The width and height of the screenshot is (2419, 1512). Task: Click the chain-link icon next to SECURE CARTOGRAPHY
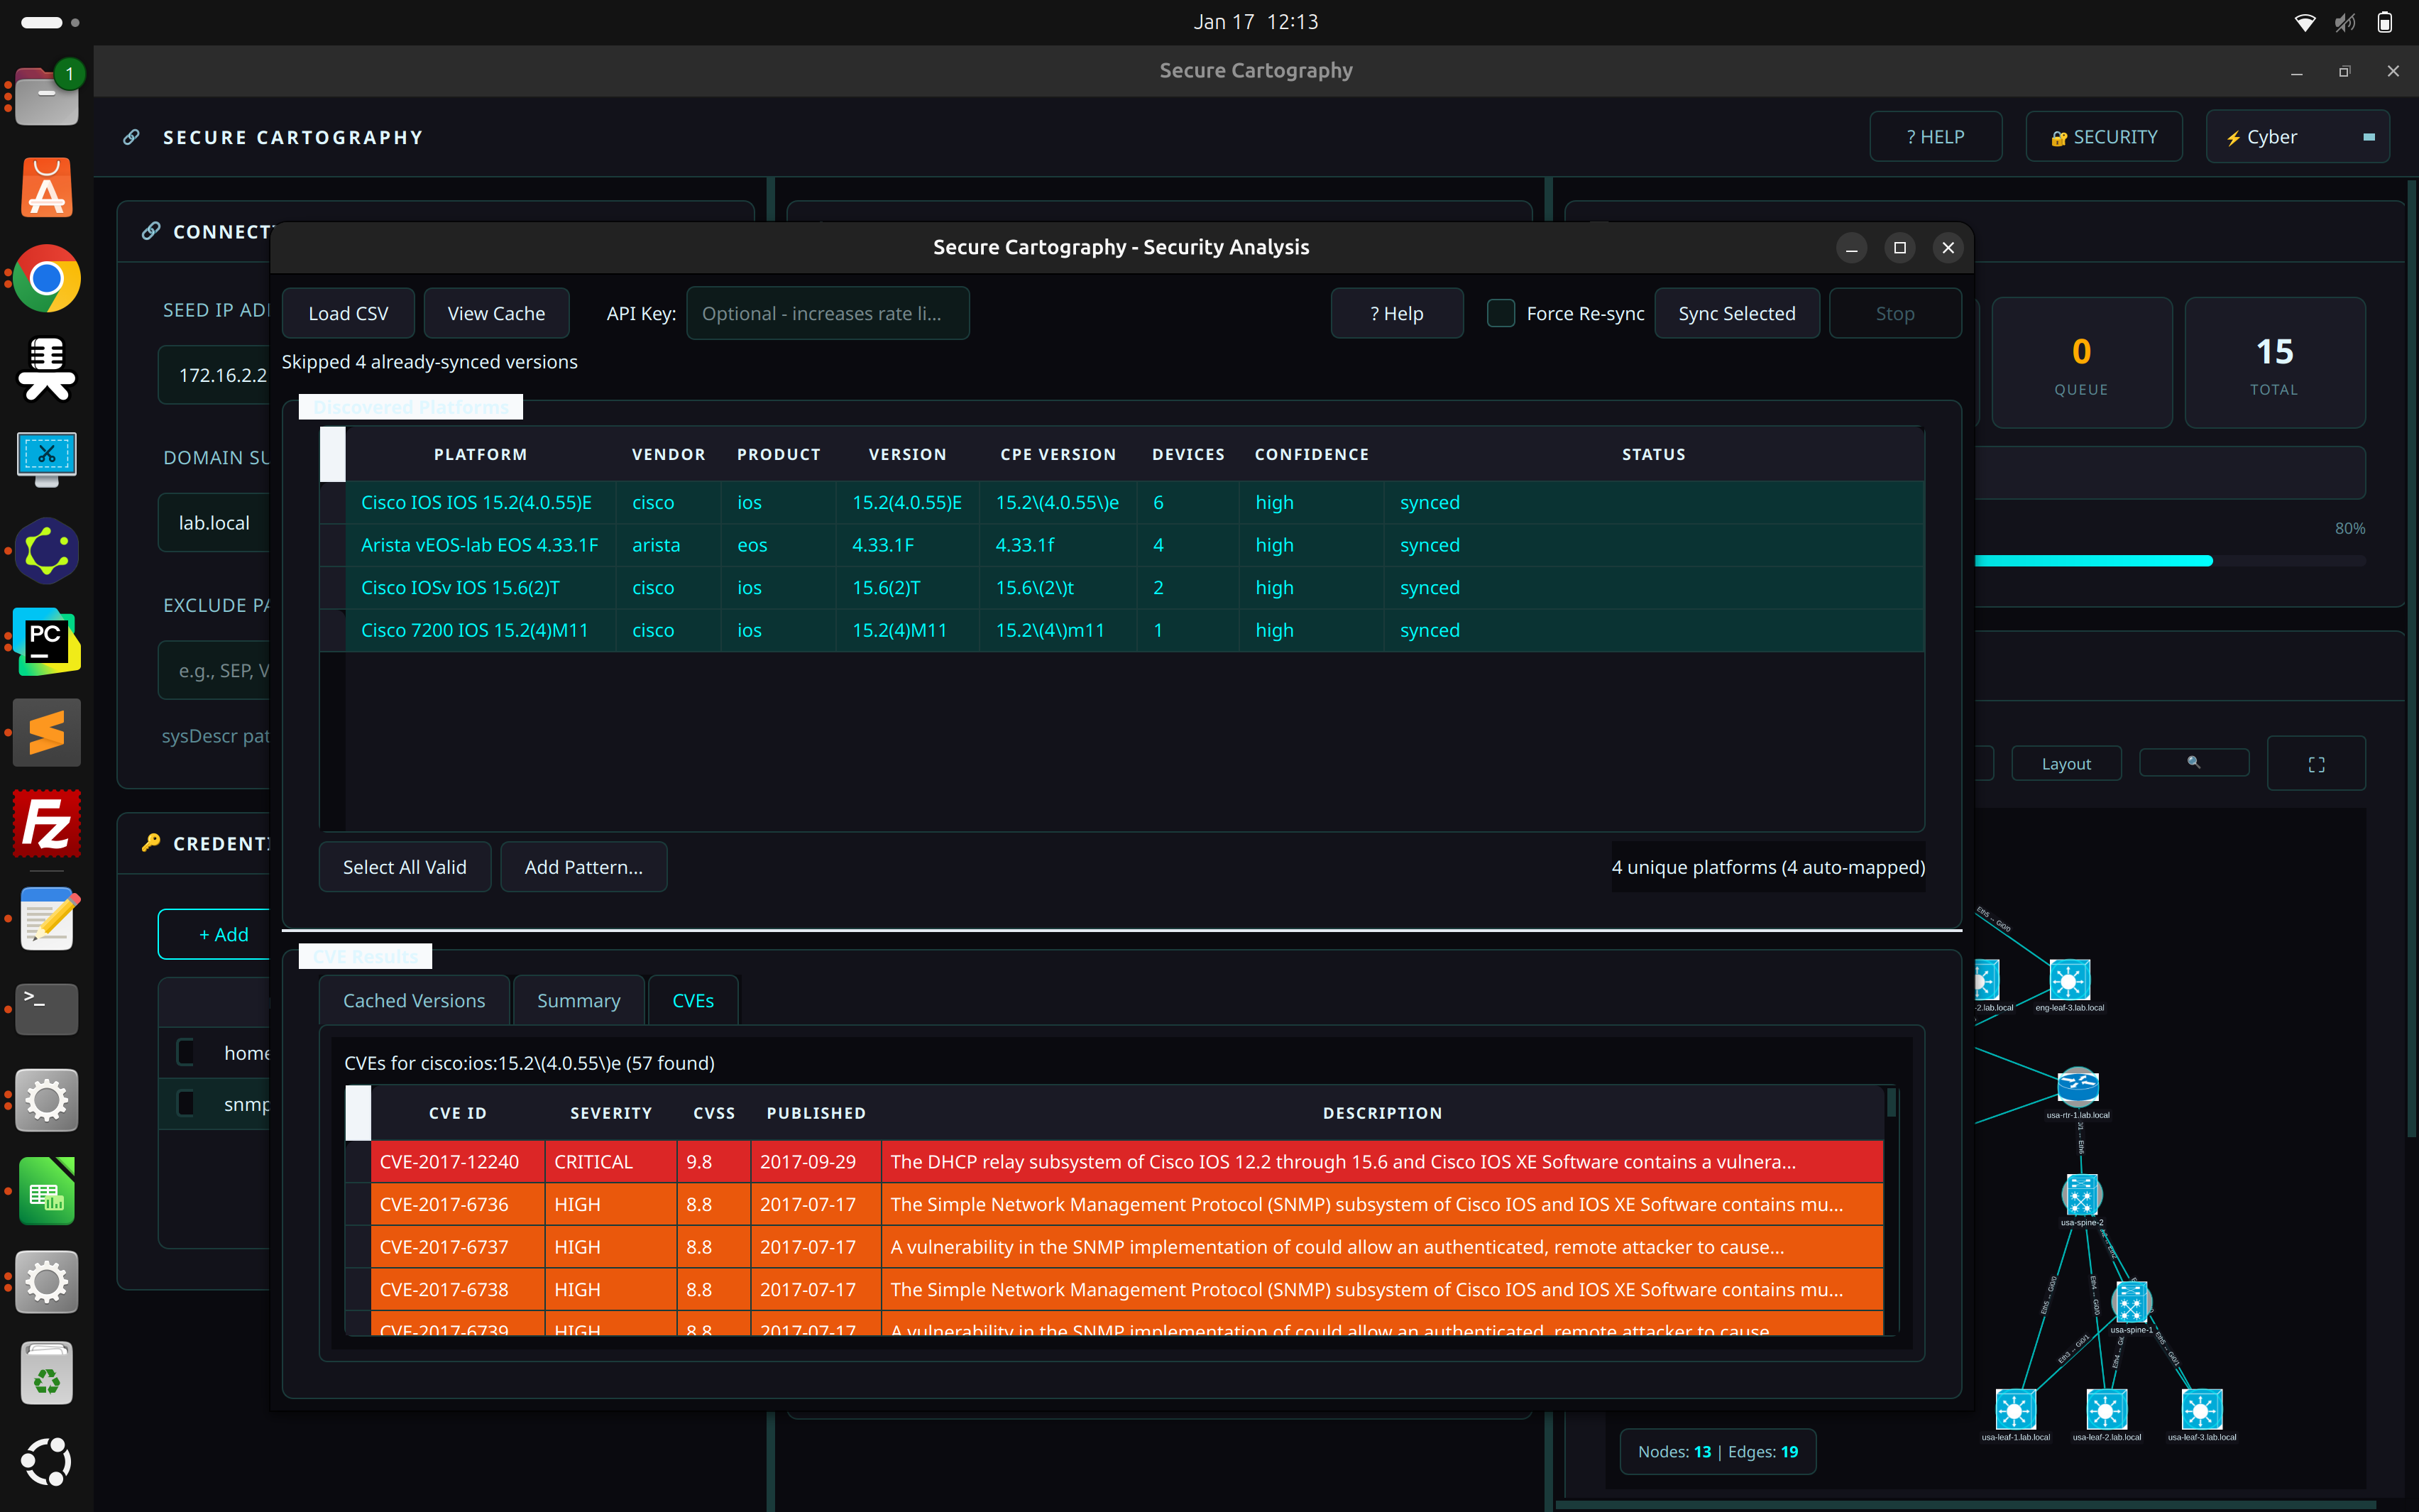coord(131,137)
